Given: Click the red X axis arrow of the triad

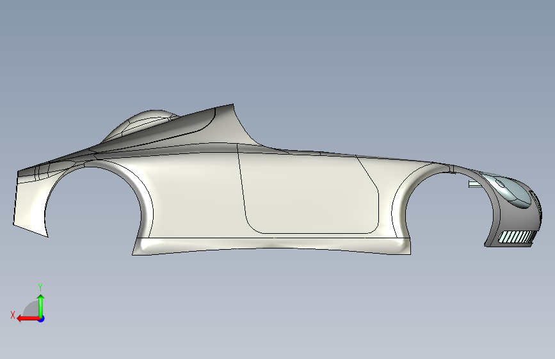Looking at the screenshot, I should click(28, 319).
